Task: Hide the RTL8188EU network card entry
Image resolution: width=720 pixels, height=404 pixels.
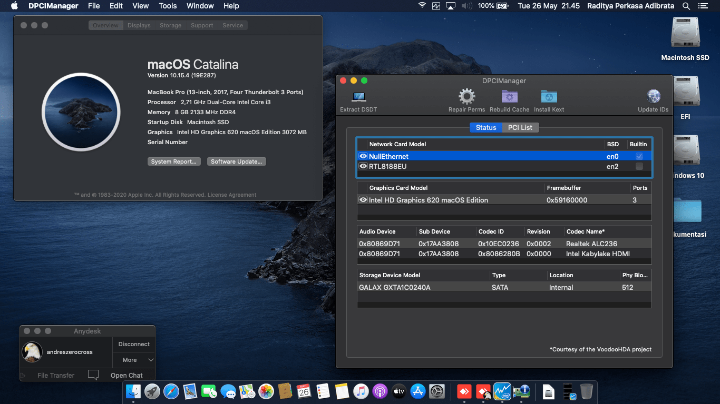Action: [x=363, y=166]
